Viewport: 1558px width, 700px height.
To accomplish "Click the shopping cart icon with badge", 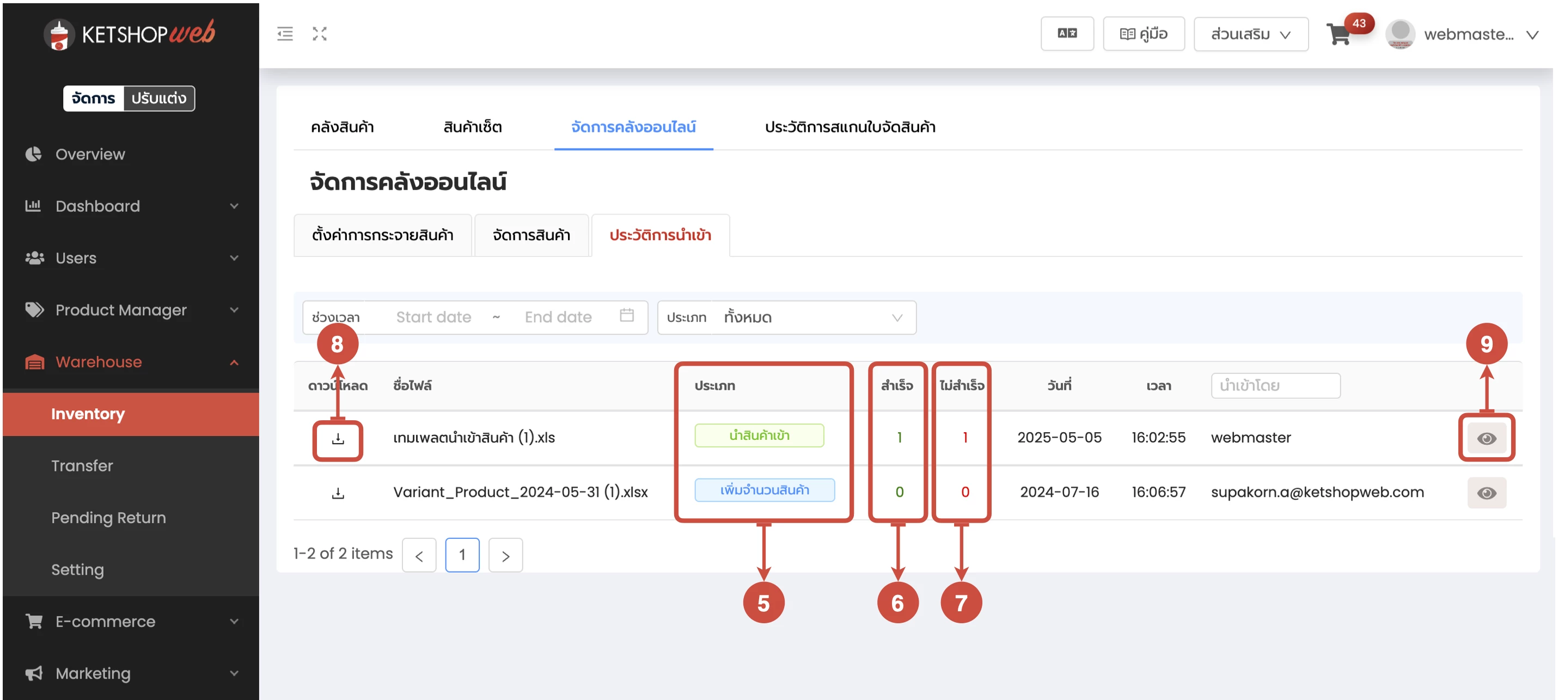I will 1339,34.
